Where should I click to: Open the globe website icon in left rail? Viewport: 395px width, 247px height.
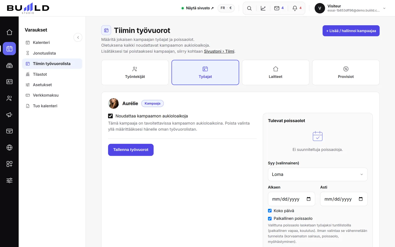(9, 148)
